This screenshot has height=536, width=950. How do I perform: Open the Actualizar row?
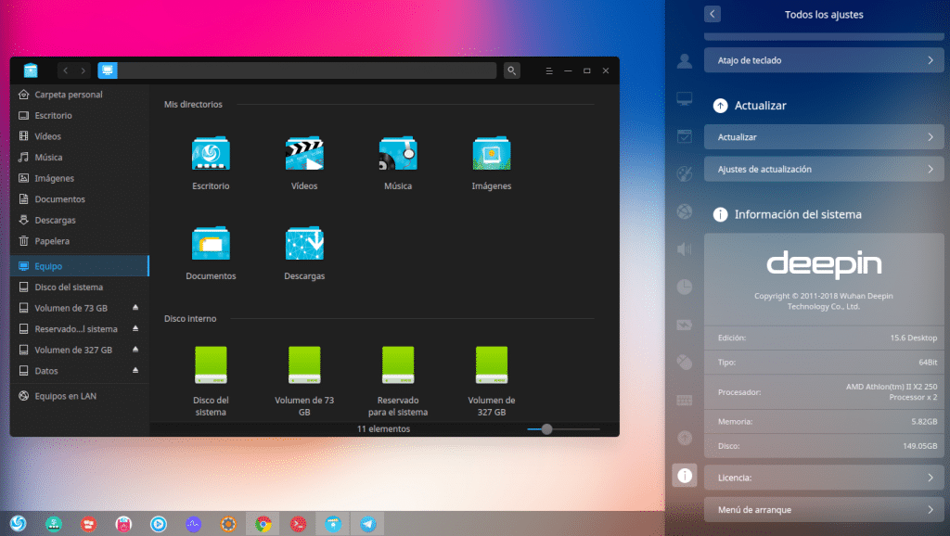824,137
